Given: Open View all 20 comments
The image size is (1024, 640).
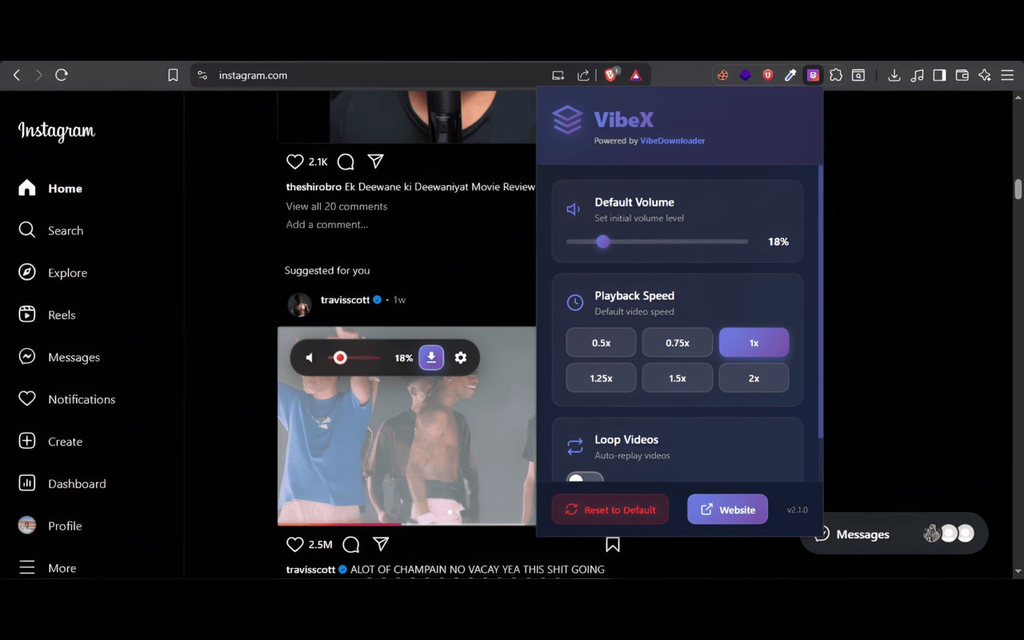Looking at the screenshot, I should (x=337, y=206).
